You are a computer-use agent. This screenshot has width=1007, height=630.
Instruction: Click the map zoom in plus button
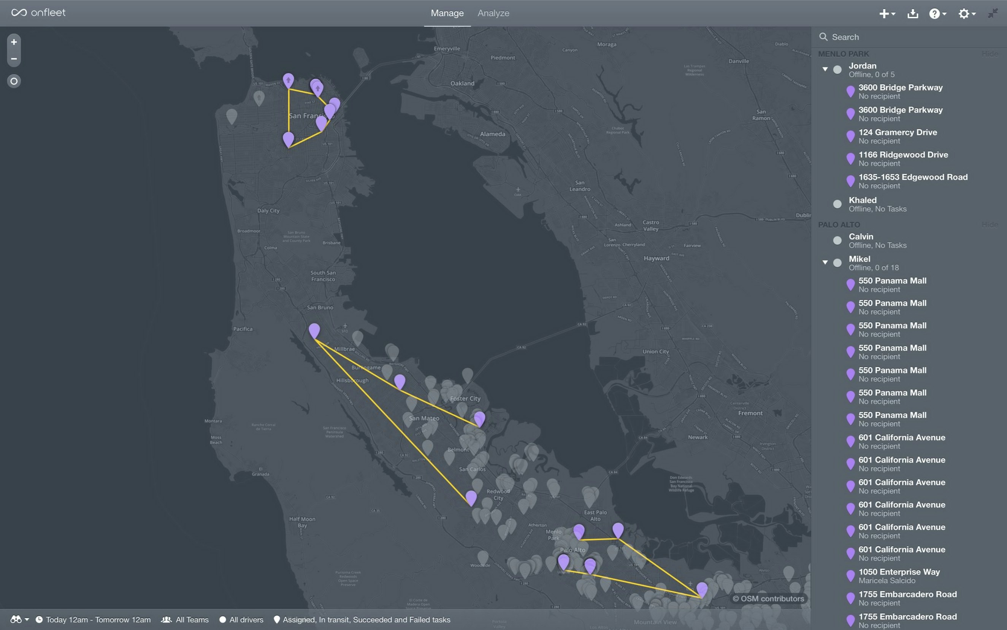click(x=14, y=42)
